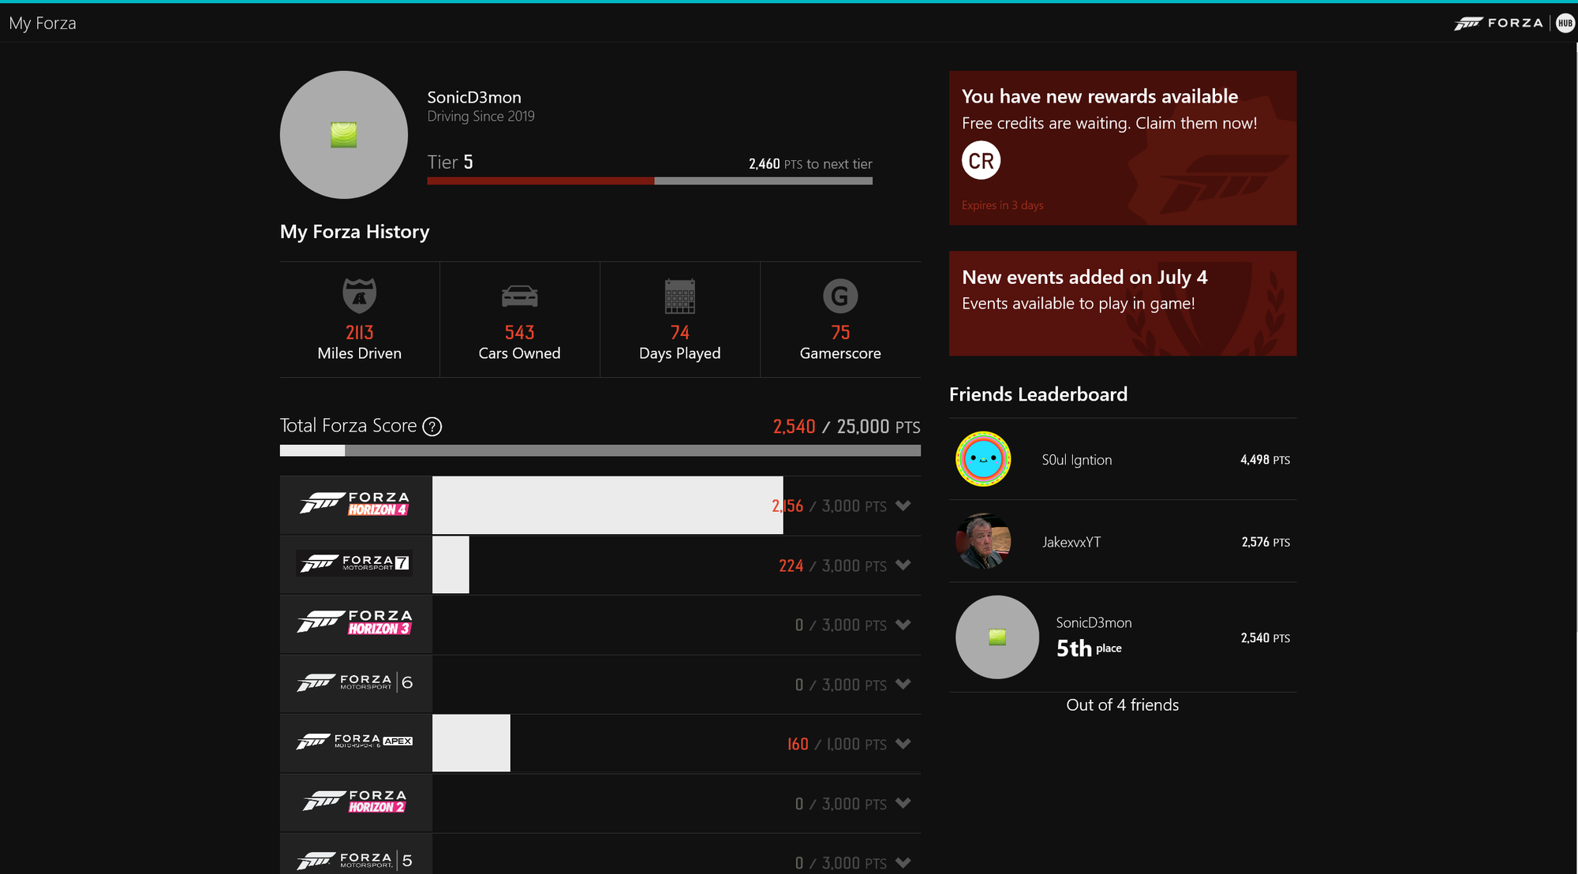Click the 4,498 PTS score
The width and height of the screenshot is (1578, 874).
(1265, 460)
